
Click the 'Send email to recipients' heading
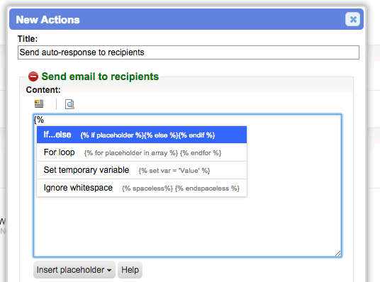tap(100, 77)
